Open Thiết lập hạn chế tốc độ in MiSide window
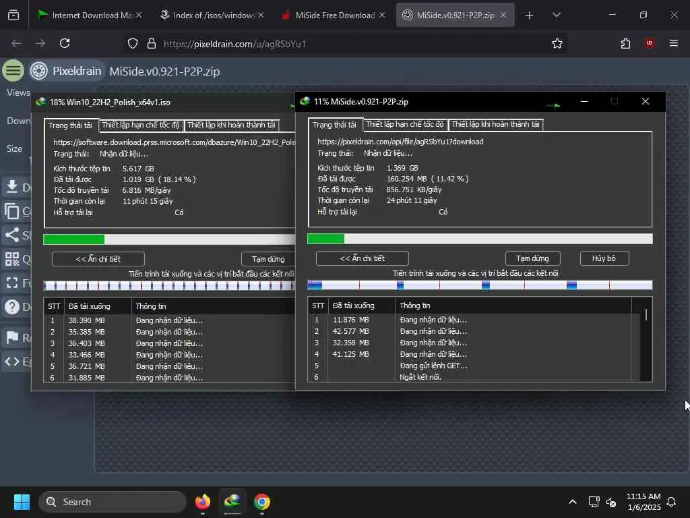The height and width of the screenshot is (518, 690). pos(405,124)
